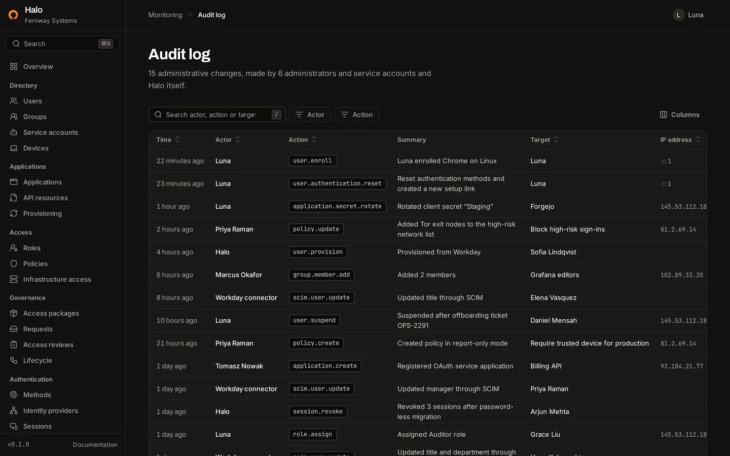This screenshot has width=730, height=456.
Task: Click the Service accounts briefcase icon
Action: 14,132
